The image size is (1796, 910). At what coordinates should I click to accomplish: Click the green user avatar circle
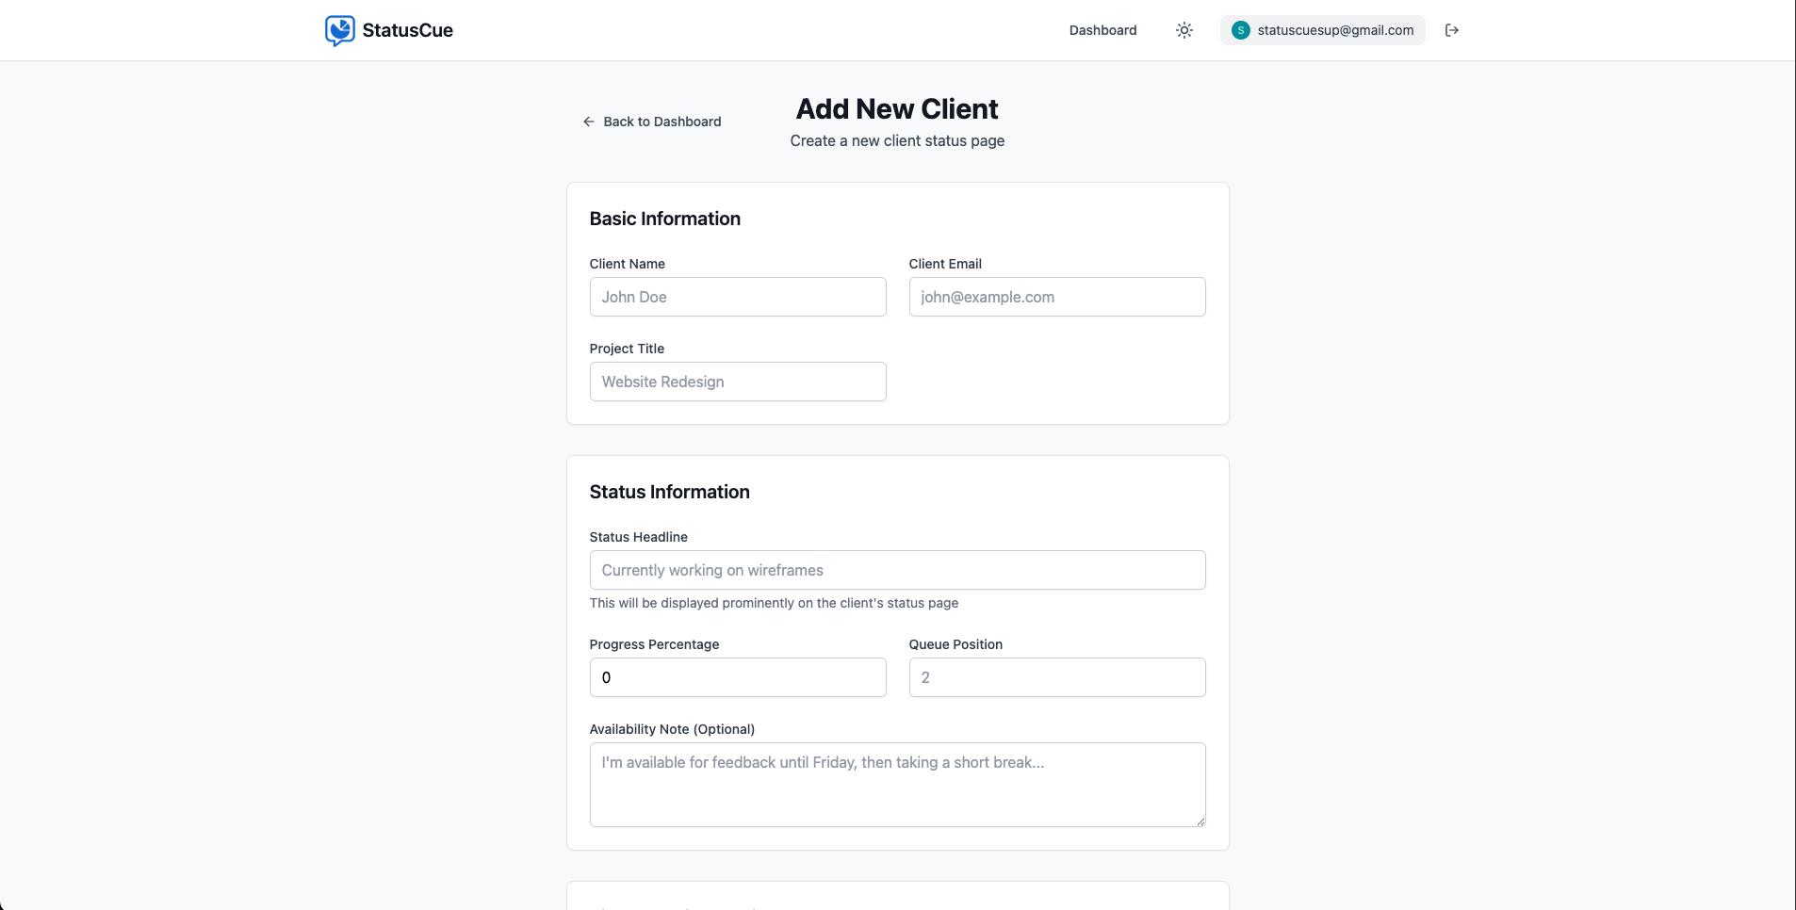pyautogui.click(x=1241, y=30)
